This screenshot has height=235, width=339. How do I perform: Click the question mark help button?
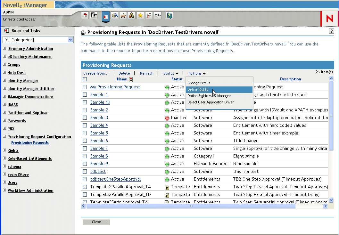(x=332, y=31)
